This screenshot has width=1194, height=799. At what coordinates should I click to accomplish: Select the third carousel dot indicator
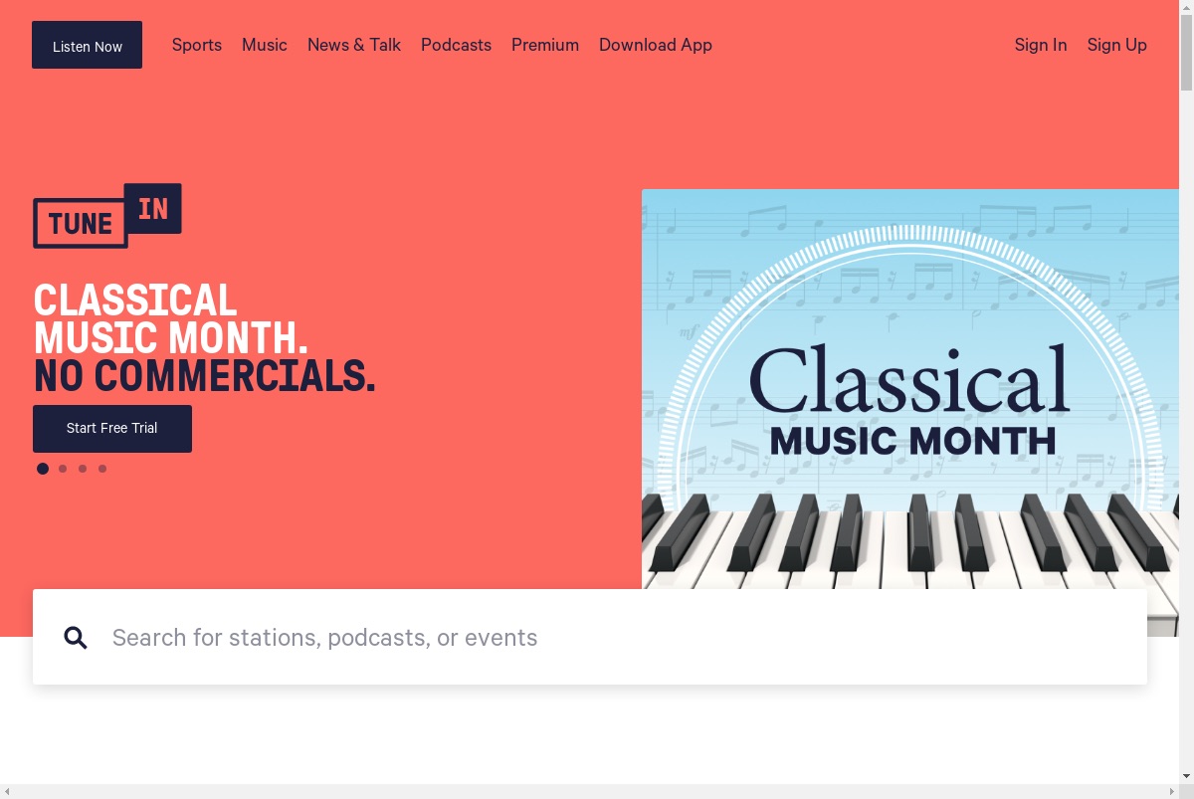[83, 469]
